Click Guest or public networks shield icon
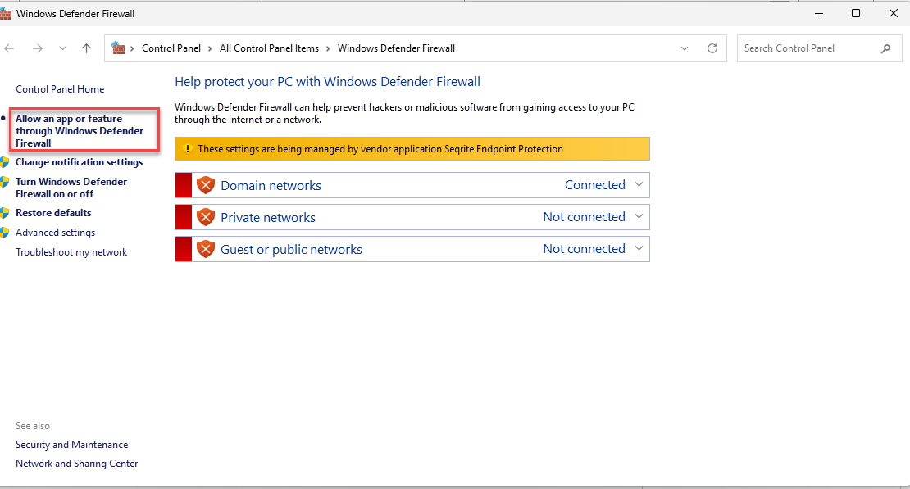The image size is (910, 489). tap(206, 249)
